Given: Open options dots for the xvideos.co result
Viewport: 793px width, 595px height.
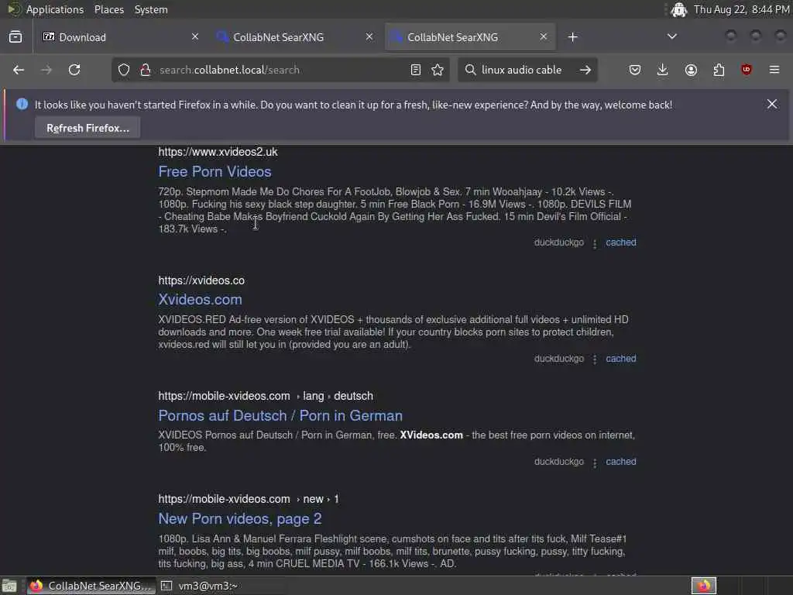Looking at the screenshot, I should click(595, 359).
